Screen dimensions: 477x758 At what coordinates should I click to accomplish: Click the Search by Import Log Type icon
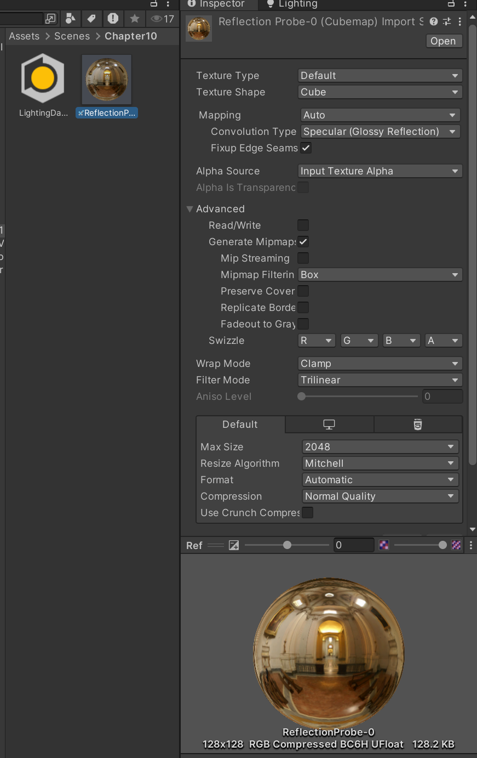[x=113, y=19]
